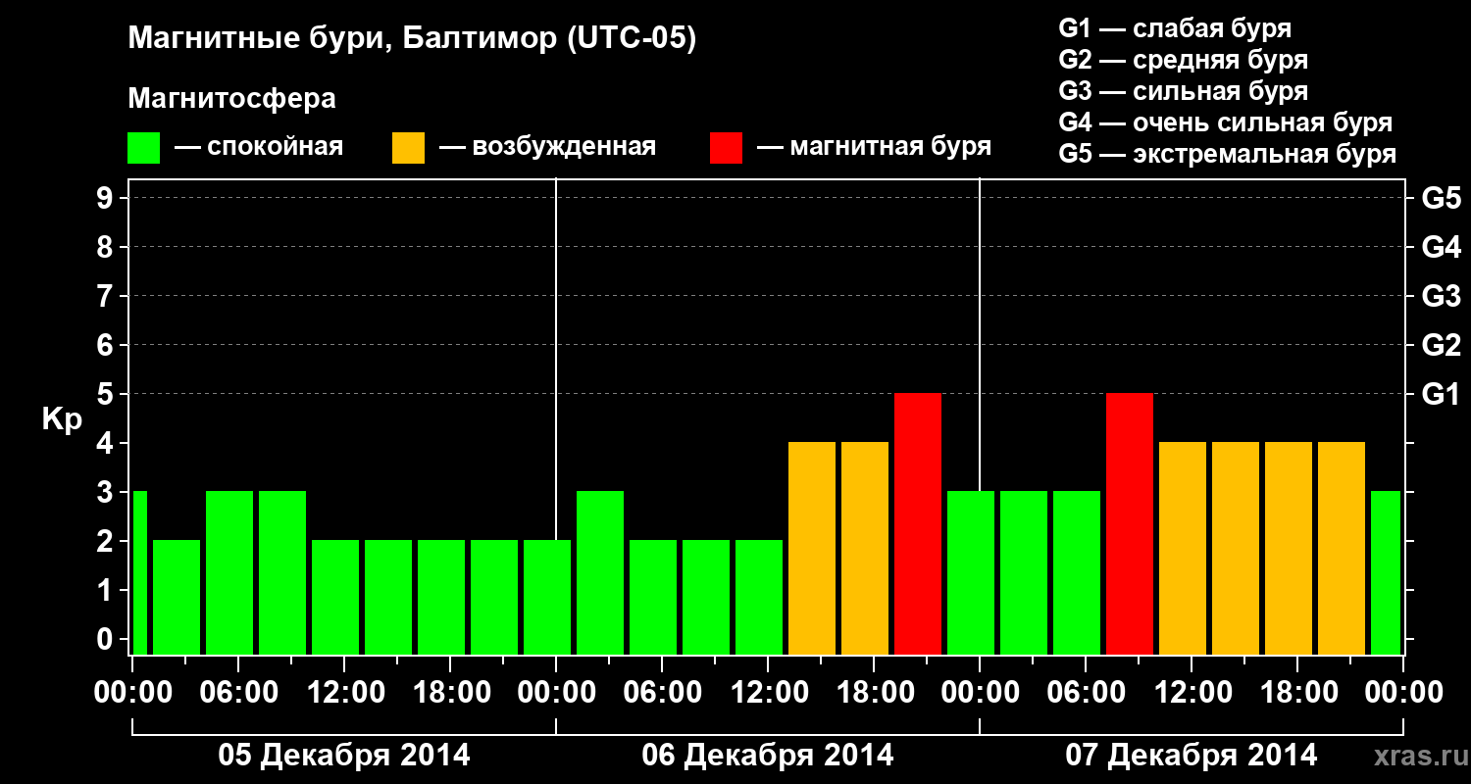The height and width of the screenshot is (784, 1471).
Task: Click the '06:00' time label under 06 Декабря
Action: pos(662,693)
